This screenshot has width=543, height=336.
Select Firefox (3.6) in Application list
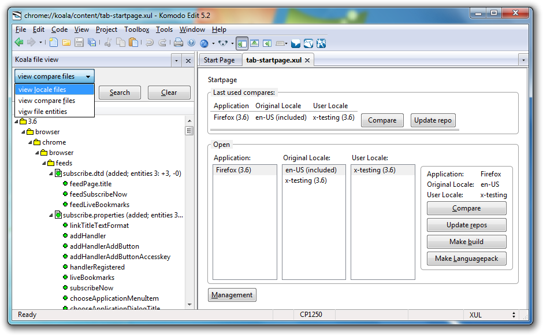245,170
